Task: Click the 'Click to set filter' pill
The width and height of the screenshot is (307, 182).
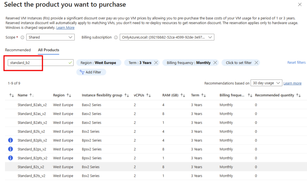Action: point(238,63)
